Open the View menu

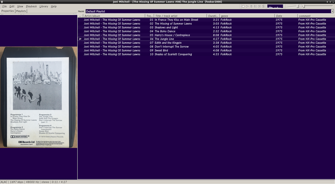click(20, 6)
